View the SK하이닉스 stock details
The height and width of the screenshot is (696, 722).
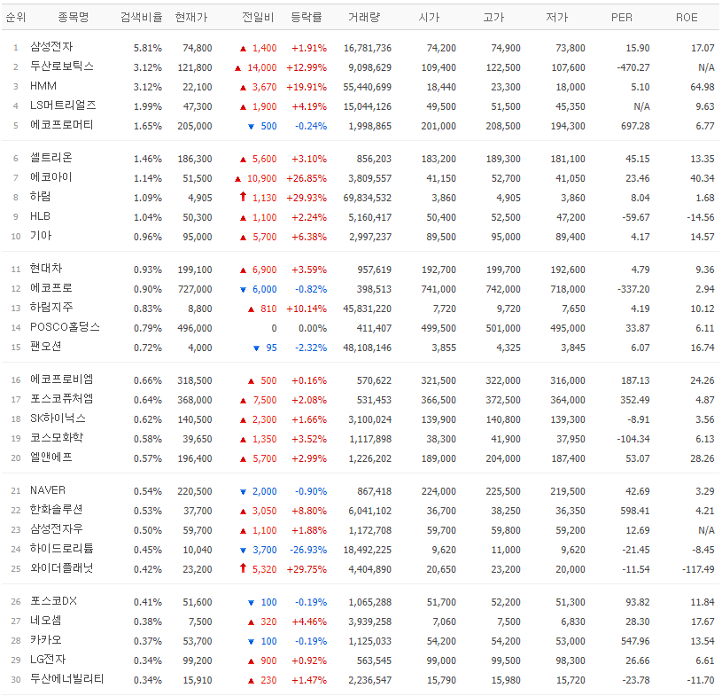pos(58,418)
